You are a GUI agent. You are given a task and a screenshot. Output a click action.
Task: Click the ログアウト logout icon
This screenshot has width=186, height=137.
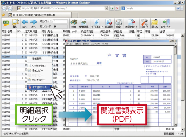click(x=166, y=22)
